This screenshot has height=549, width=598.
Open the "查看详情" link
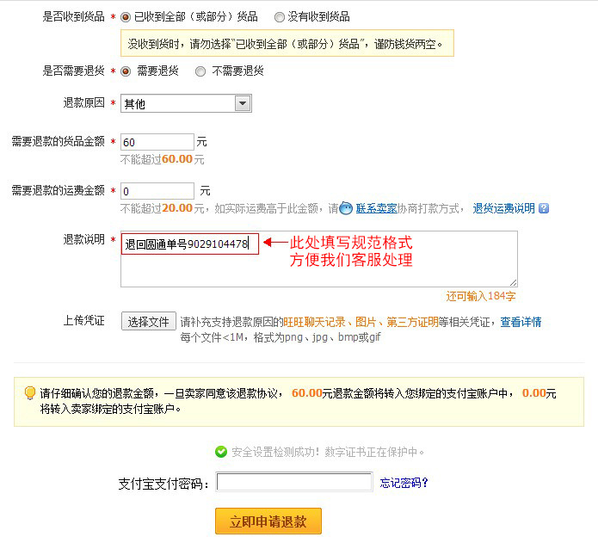(x=521, y=322)
